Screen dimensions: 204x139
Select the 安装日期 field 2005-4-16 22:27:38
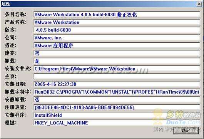tap(117, 84)
